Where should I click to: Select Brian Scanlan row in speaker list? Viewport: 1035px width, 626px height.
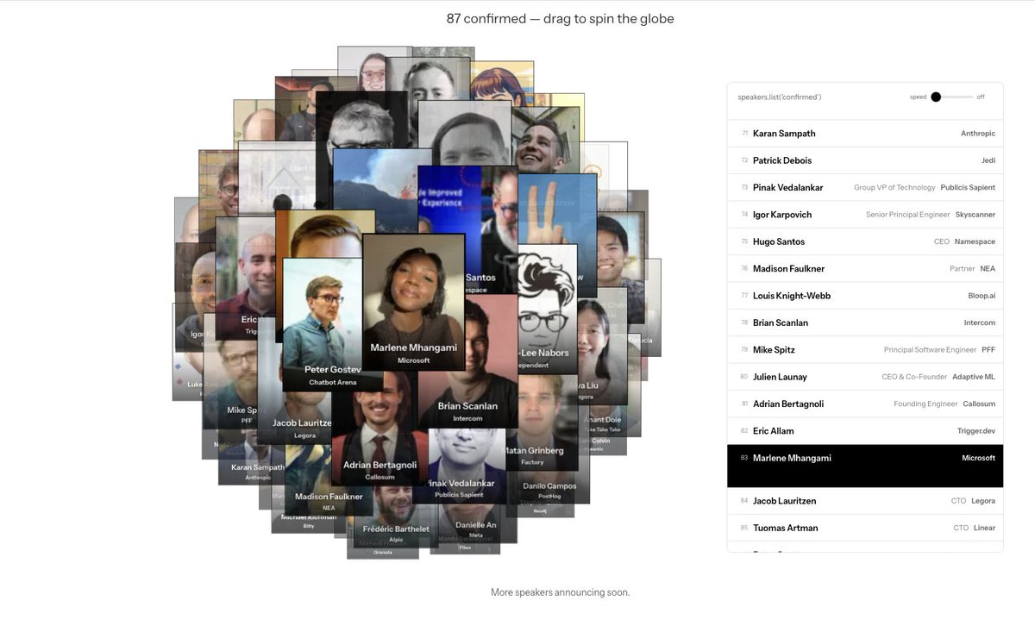point(865,322)
